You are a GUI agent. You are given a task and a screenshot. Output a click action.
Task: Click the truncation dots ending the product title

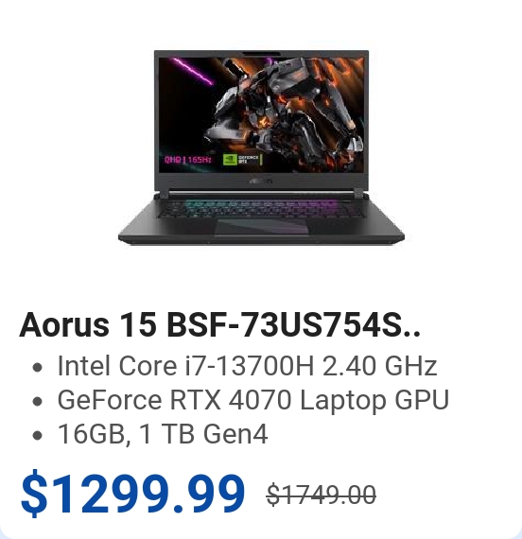412,334
